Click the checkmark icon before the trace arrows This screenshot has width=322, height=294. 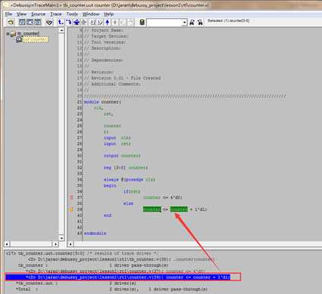point(49,22)
